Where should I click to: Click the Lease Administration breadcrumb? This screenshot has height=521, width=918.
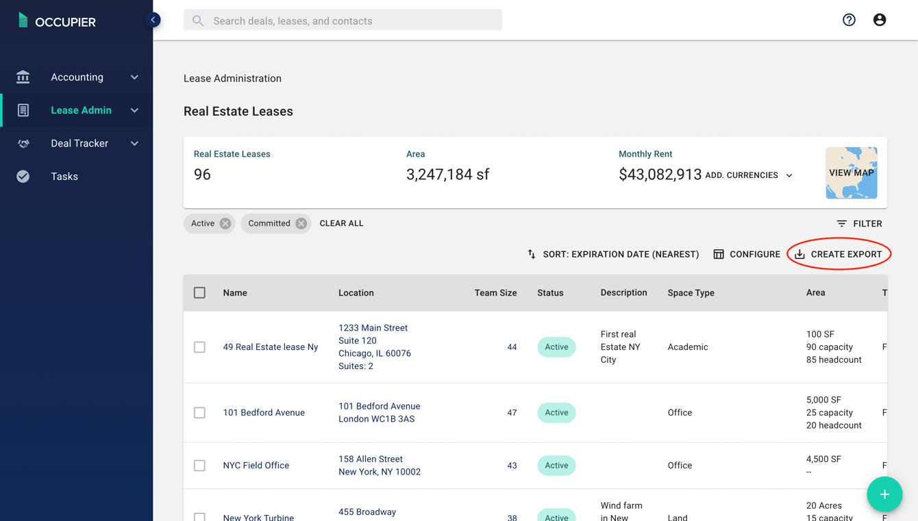(x=232, y=79)
